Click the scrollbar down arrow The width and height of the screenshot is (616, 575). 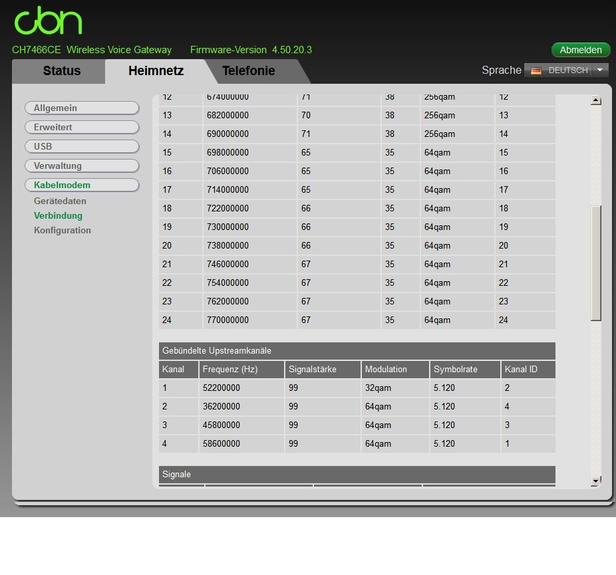595,481
